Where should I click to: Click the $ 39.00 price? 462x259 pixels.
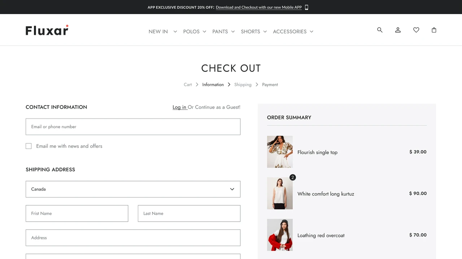click(418, 152)
